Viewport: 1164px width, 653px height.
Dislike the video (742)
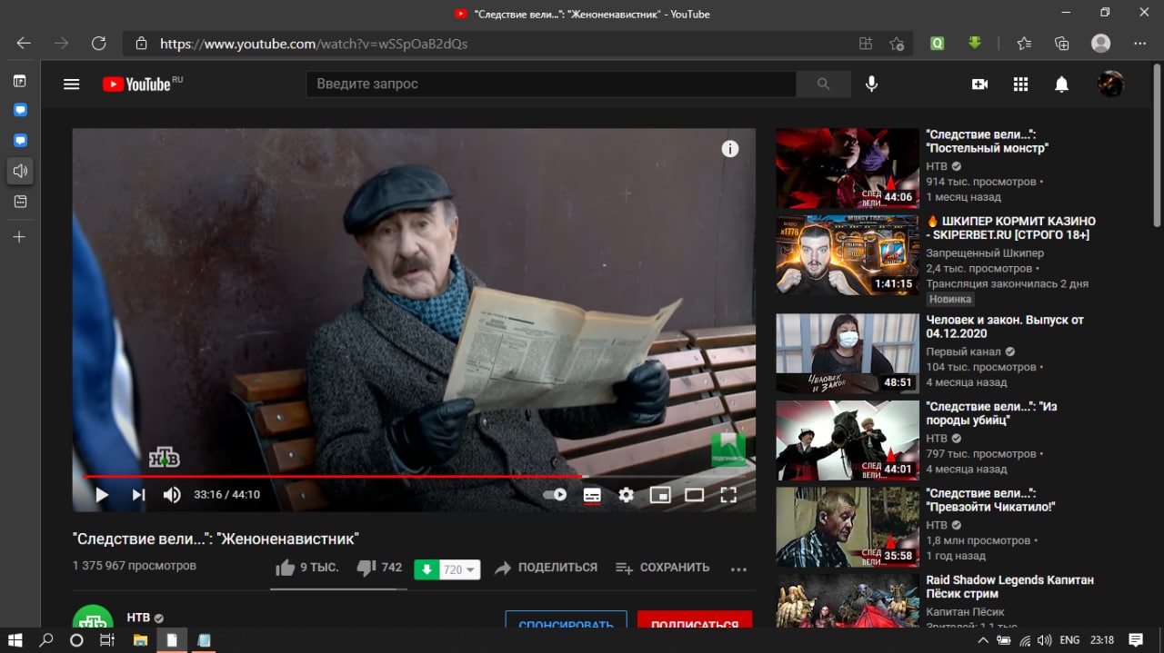380,568
